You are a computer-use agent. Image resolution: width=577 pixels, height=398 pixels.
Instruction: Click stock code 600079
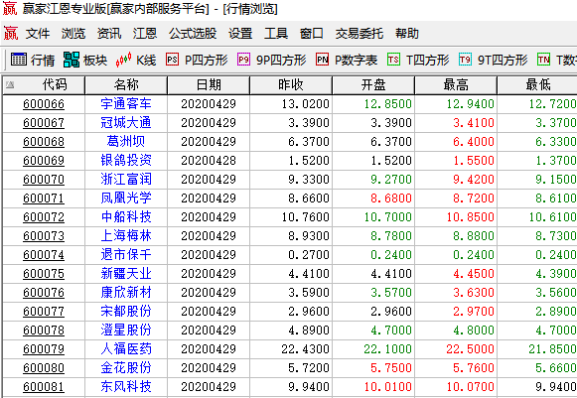(x=44, y=349)
